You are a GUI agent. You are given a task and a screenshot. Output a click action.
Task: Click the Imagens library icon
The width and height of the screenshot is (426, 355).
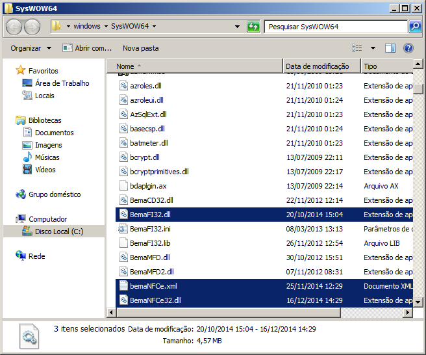pos(27,145)
